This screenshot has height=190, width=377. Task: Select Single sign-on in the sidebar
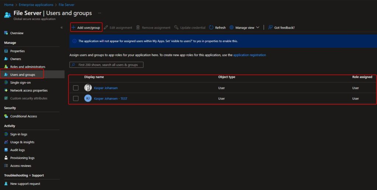click(21, 83)
